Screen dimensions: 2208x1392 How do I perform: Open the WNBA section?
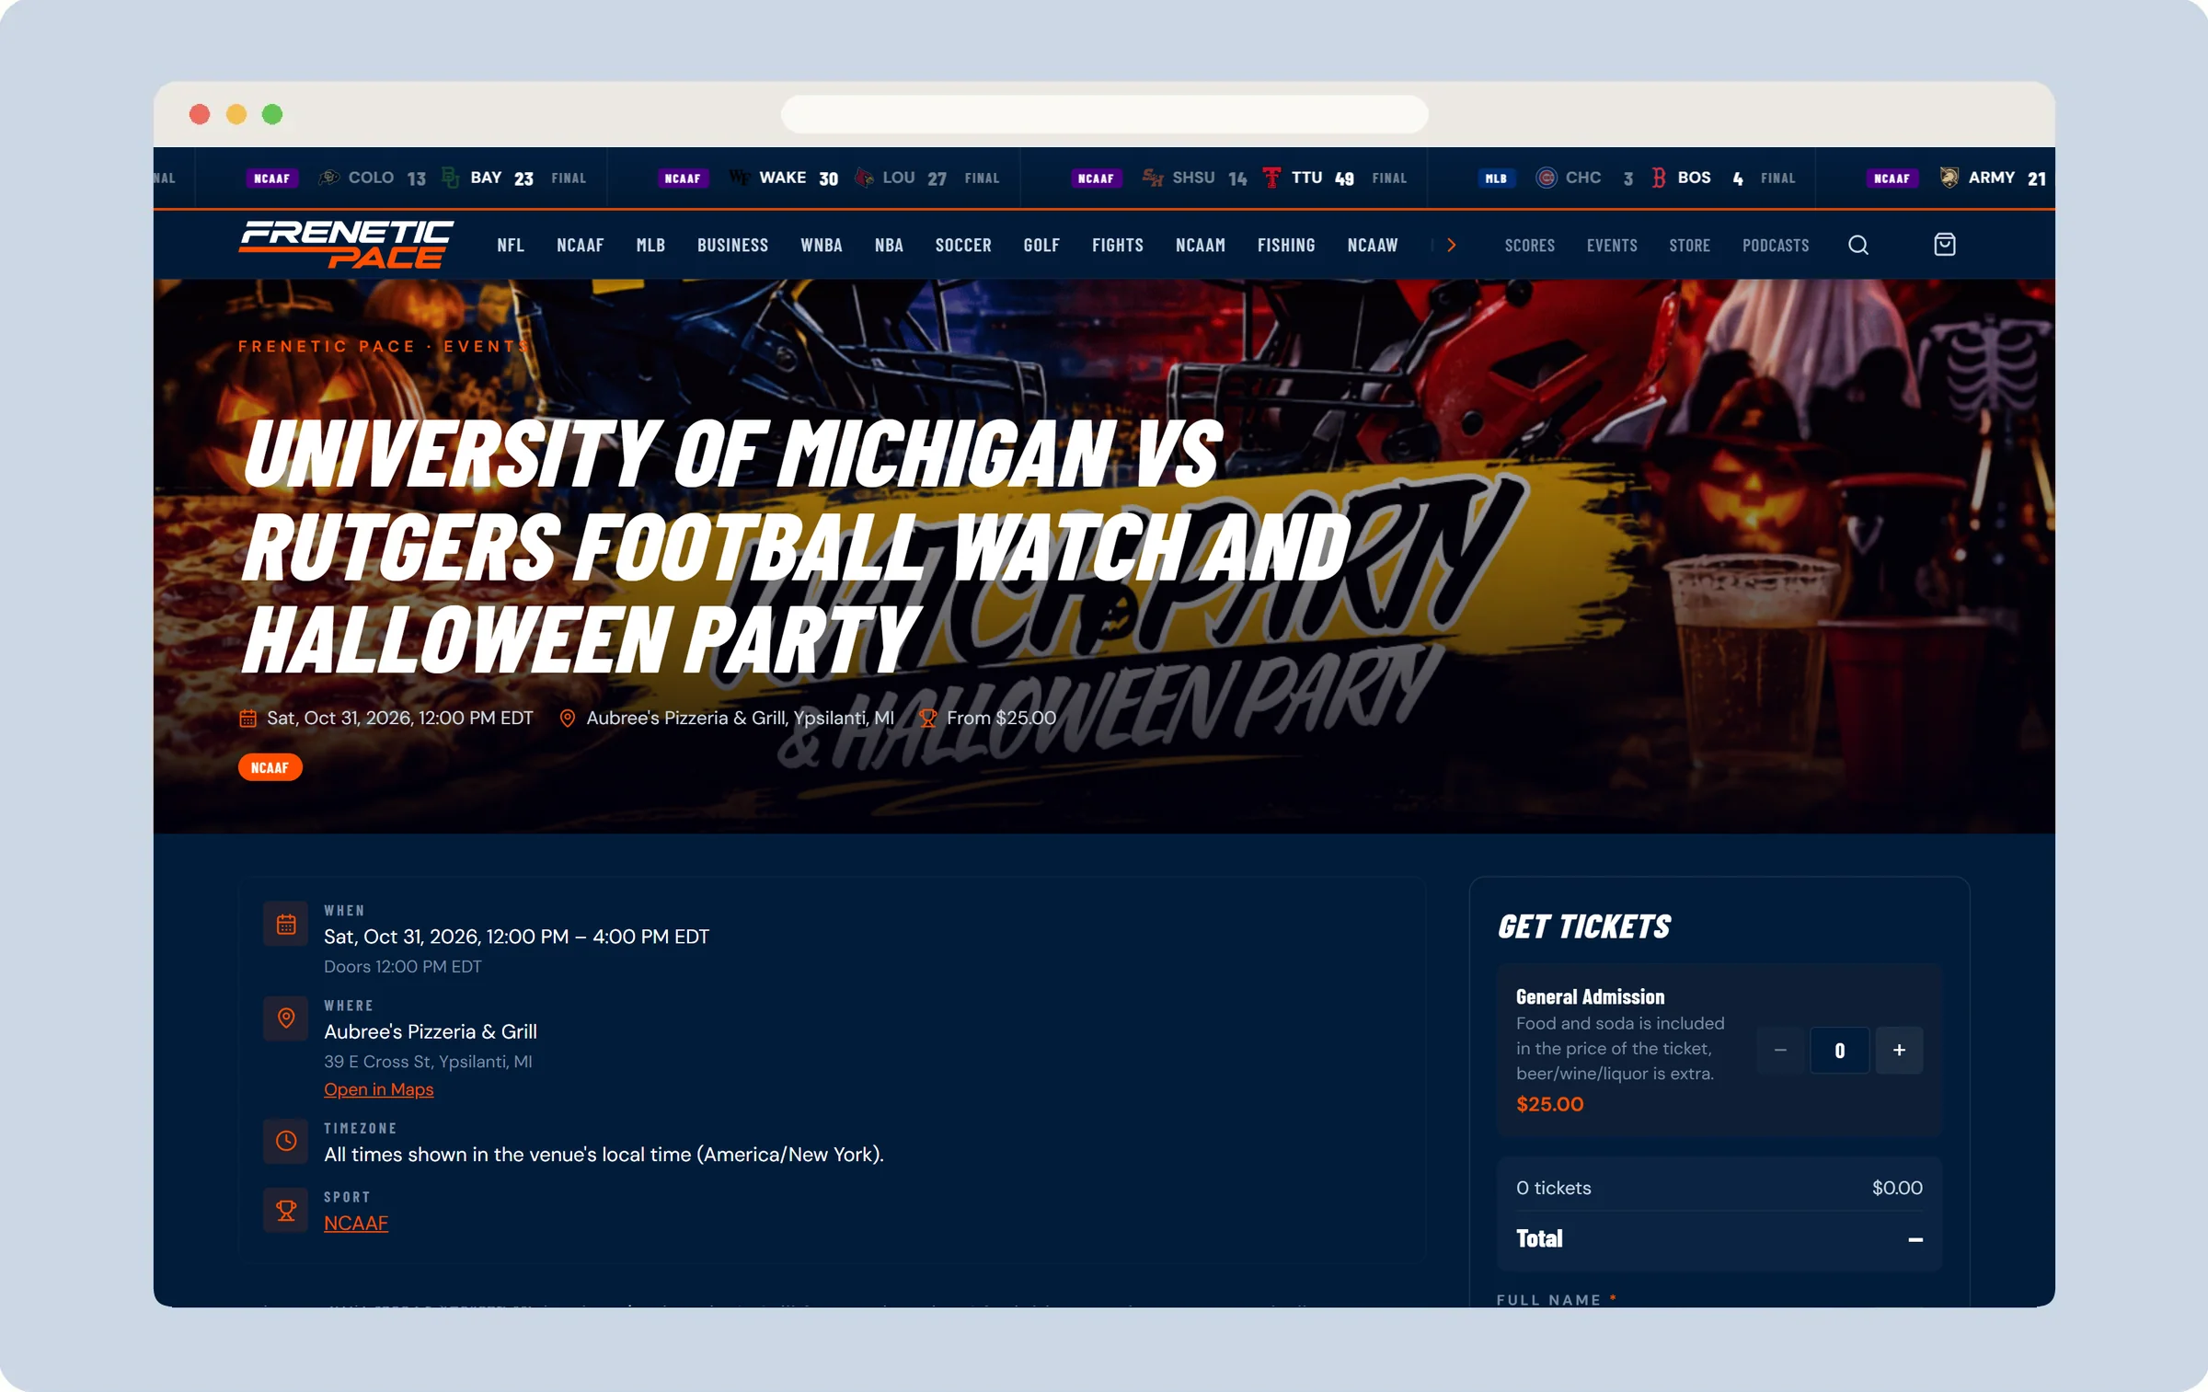[821, 245]
